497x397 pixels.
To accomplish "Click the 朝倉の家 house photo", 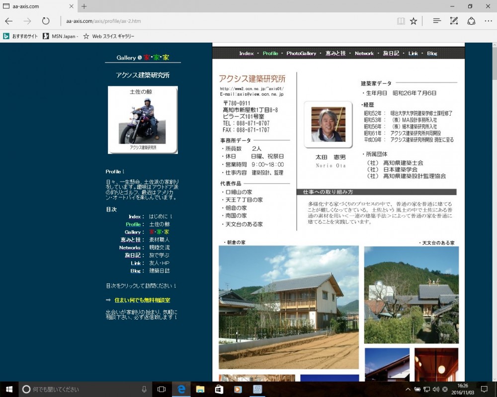I will pyautogui.click(x=288, y=307).
